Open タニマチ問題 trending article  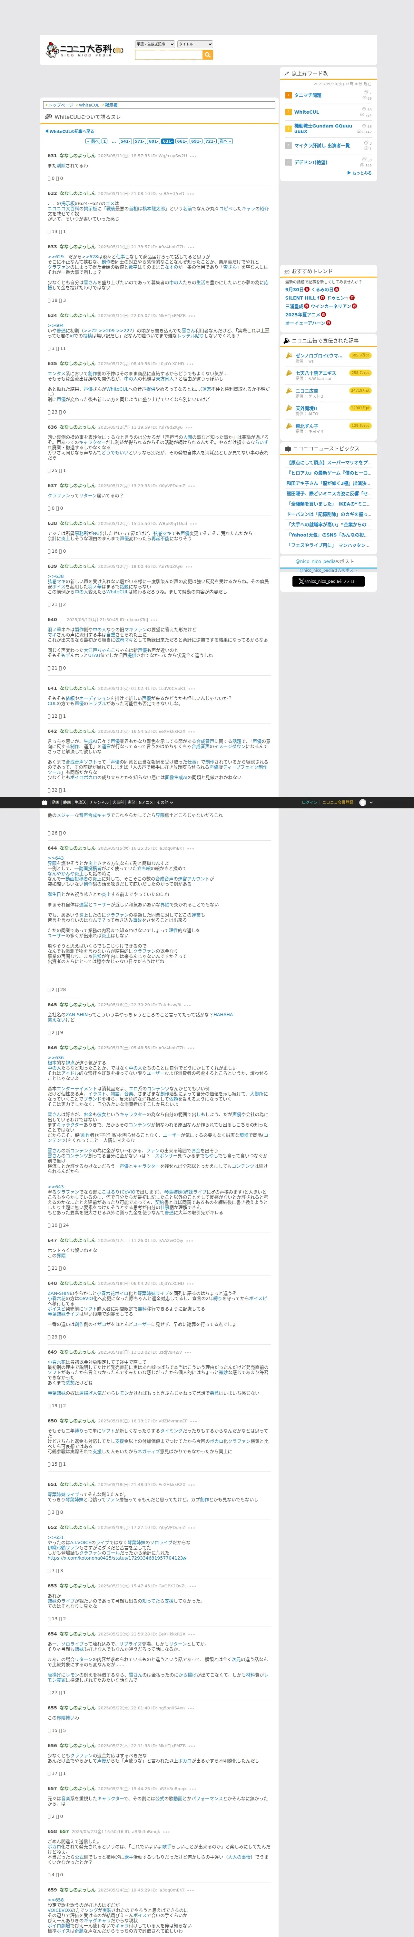307,96
